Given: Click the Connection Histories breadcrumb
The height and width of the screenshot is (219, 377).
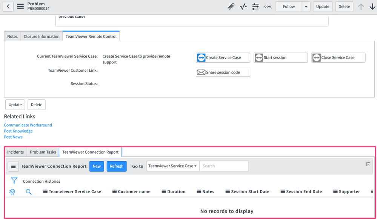Looking at the screenshot, I should click(x=42, y=181).
